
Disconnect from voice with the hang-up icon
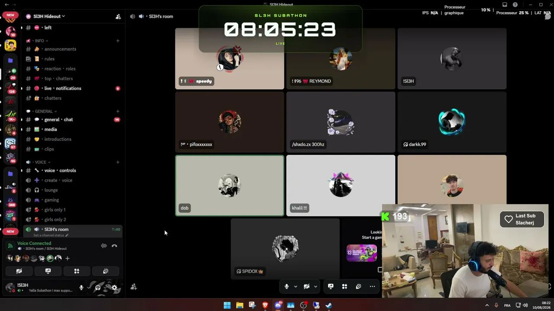pos(114,246)
